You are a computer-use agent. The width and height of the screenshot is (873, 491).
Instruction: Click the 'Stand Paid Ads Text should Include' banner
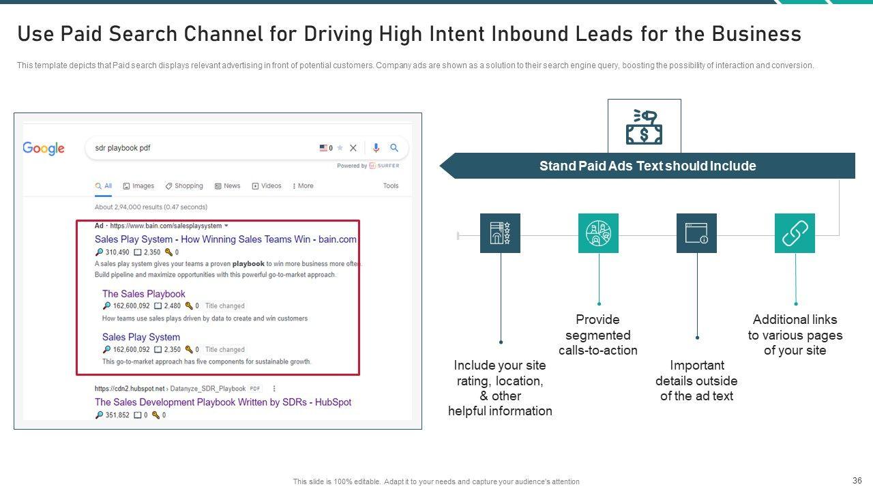647,166
